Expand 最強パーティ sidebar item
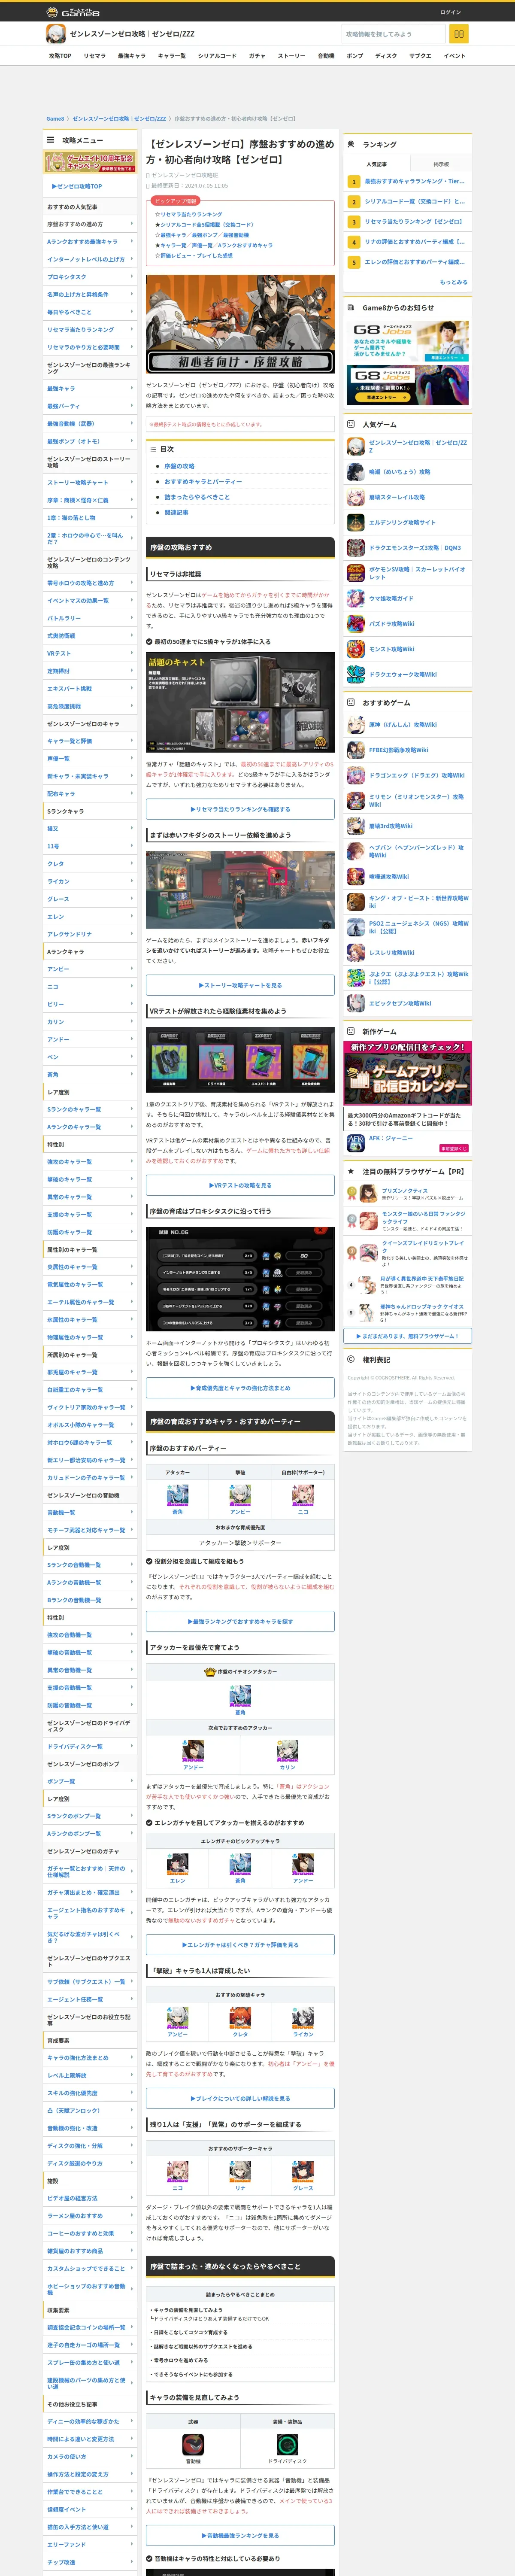Image resolution: width=515 pixels, height=2576 pixels. click(x=90, y=406)
